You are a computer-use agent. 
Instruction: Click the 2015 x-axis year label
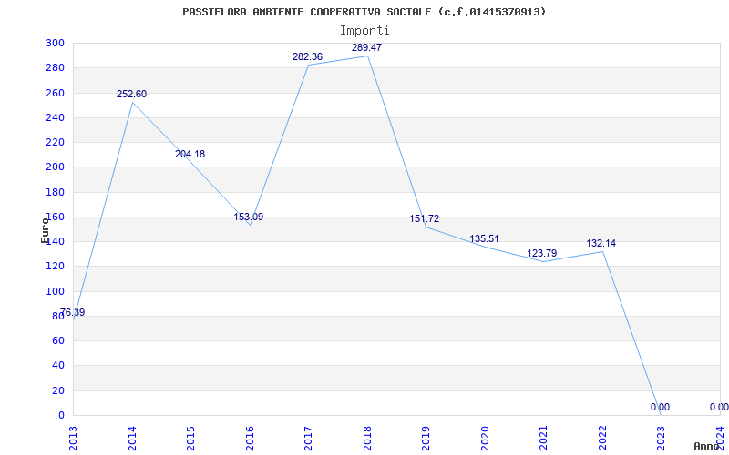click(x=190, y=438)
